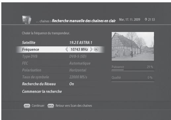Click the OK icon in Fréquence row

96,49
